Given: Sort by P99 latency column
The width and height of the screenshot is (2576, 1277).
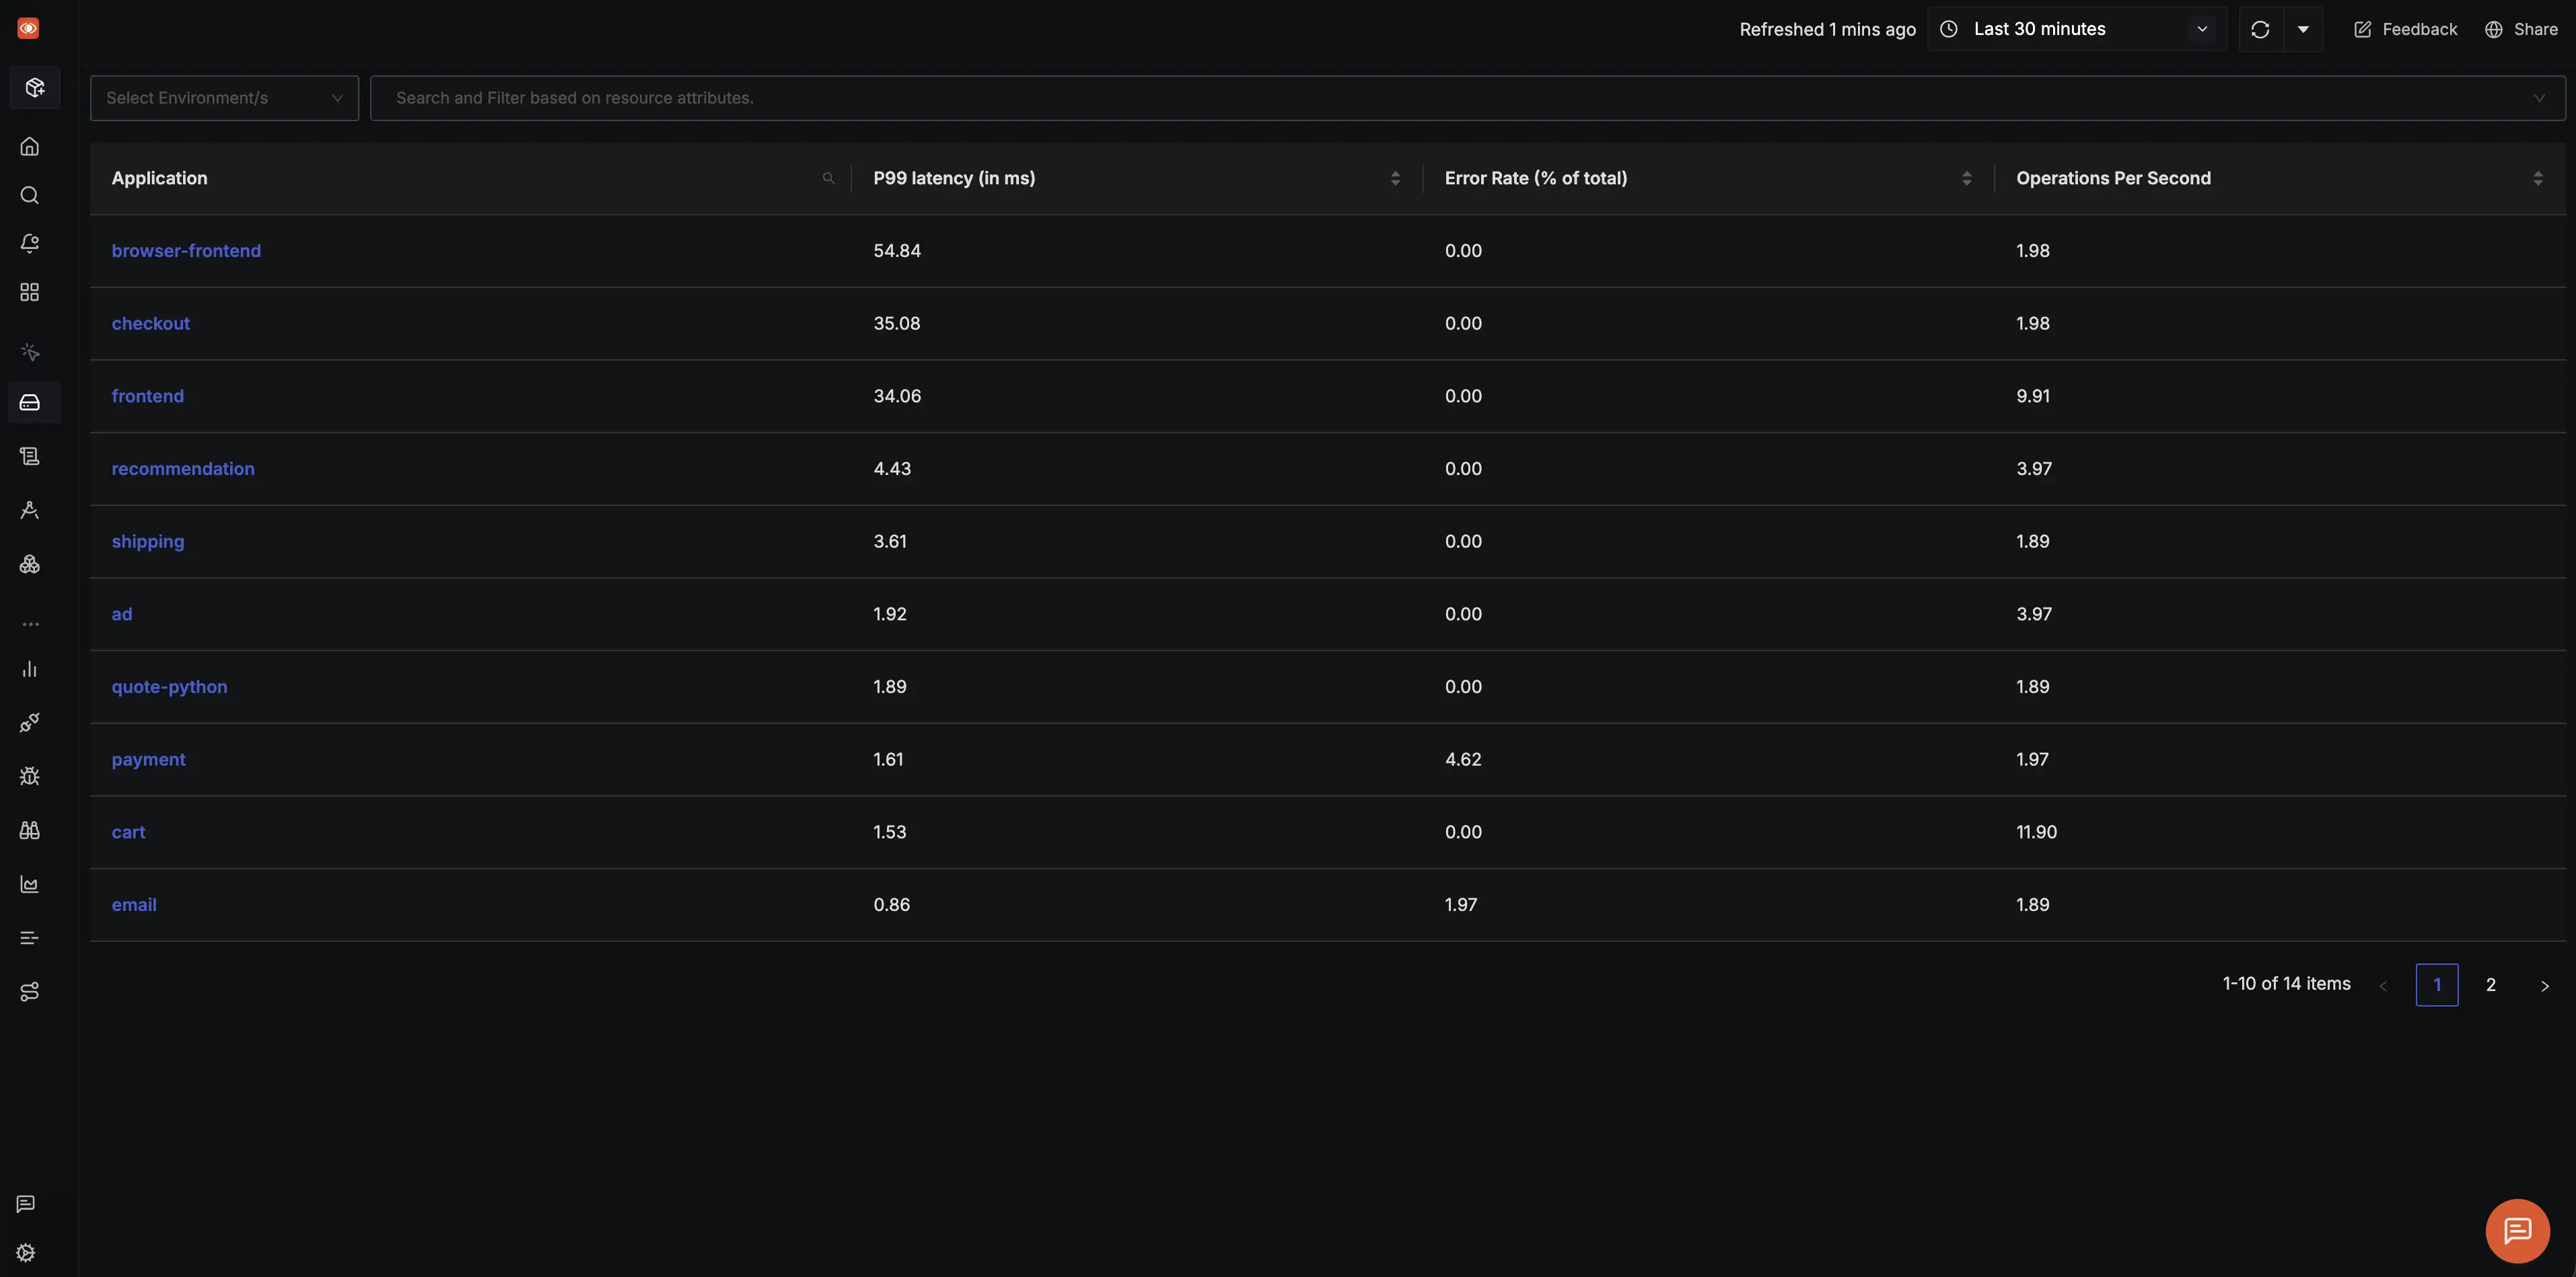Looking at the screenshot, I should [1395, 178].
